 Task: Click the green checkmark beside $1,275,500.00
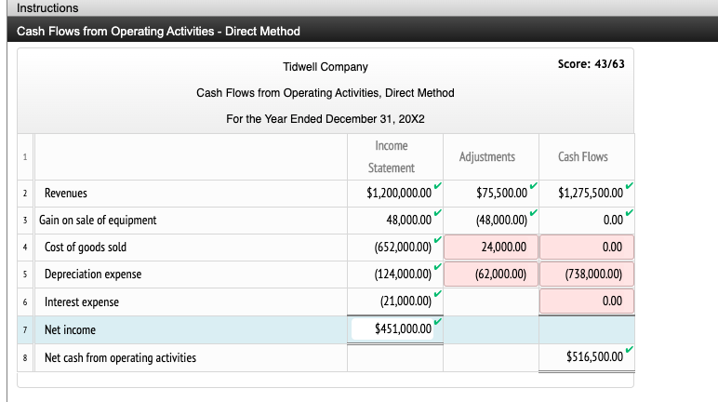click(630, 185)
